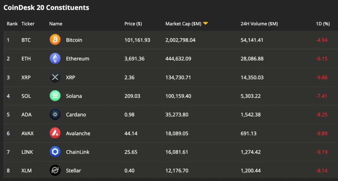Image resolution: width=338 pixels, height=181 pixels.
Task: Sort by Rank column header
Action: [12, 24]
